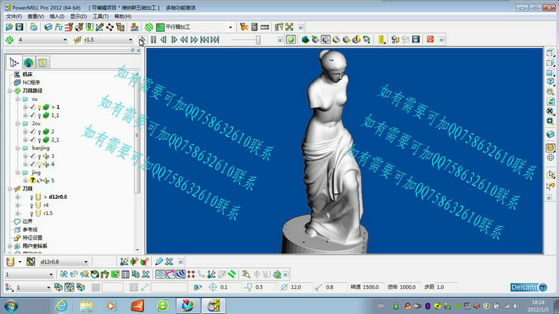559x314 pixels.
Task: Open the measure ruler tool
Action: tap(265, 27)
